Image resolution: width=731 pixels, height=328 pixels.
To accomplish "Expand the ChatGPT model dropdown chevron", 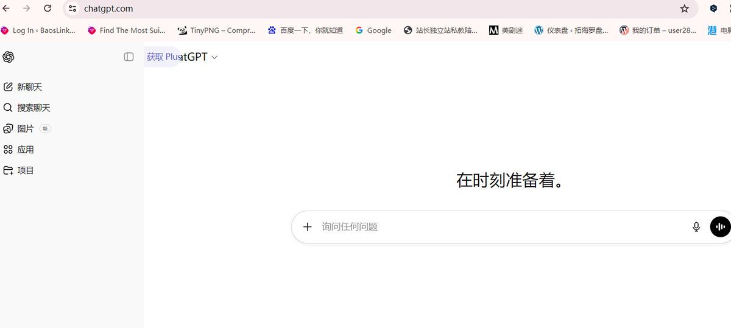I will click(x=214, y=57).
